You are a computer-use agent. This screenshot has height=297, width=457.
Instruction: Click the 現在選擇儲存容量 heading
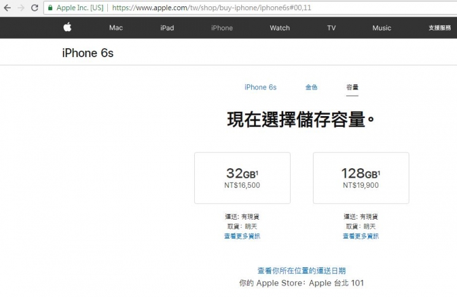pos(300,119)
